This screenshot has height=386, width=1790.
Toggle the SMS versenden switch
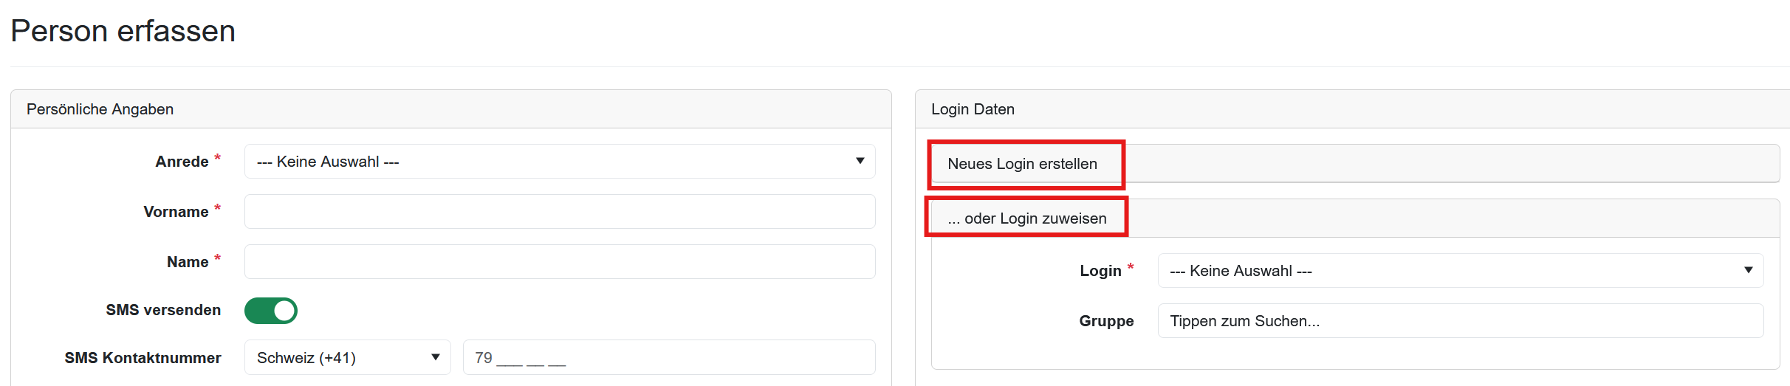click(271, 311)
